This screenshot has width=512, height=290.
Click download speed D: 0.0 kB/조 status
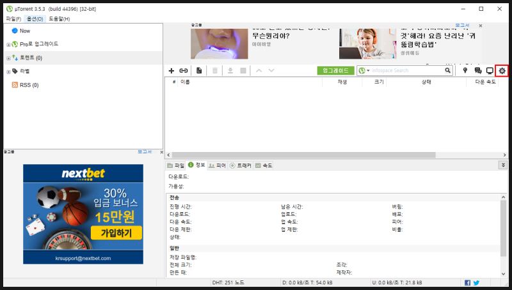[307, 282]
